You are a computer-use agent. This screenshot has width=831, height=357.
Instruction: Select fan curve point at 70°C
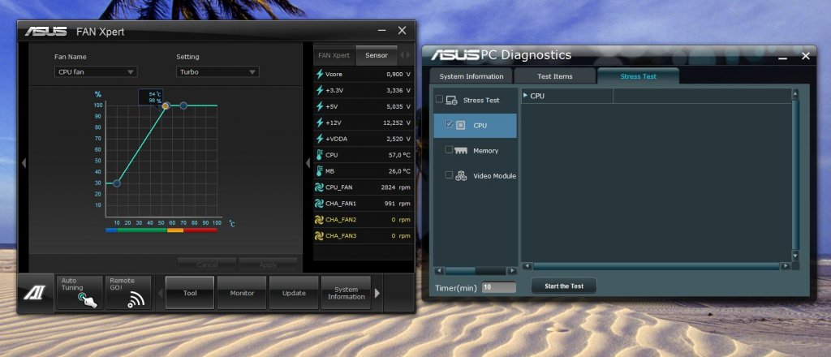click(x=183, y=106)
